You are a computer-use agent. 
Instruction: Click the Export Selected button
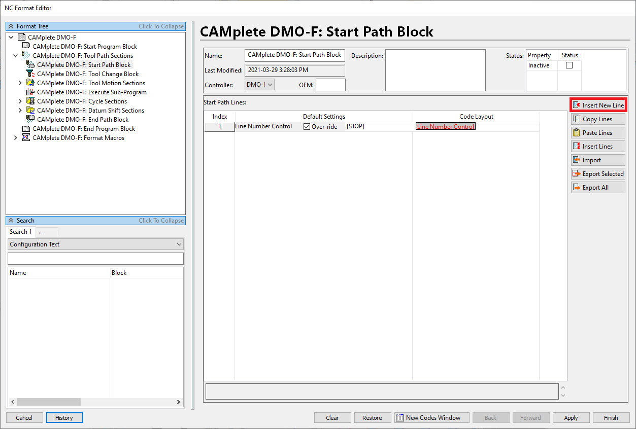tap(598, 174)
